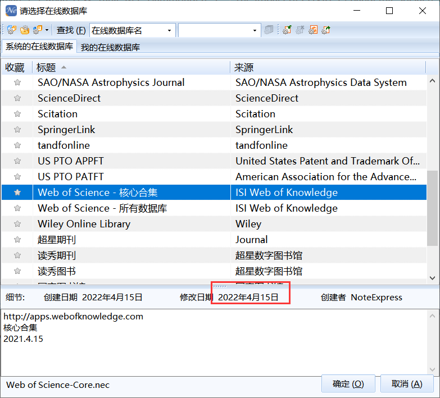Select Web of Science - 核心合集 row
The image size is (440, 398).
(x=214, y=193)
